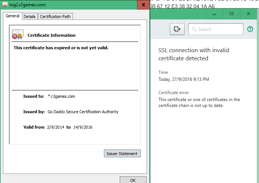Screen dimensions: 259x183
Task: Open help with the green question mark
Action: pos(251,29)
